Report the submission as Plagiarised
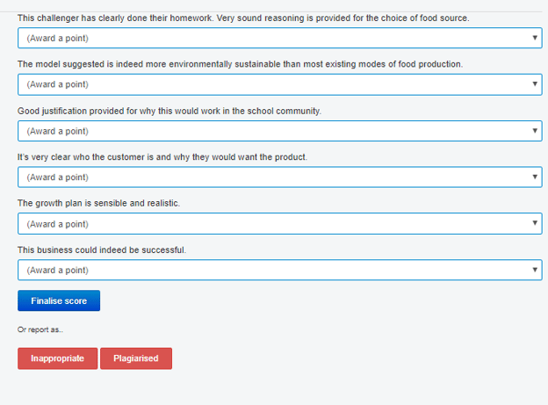The image size is (548, 405). point(135,358)
